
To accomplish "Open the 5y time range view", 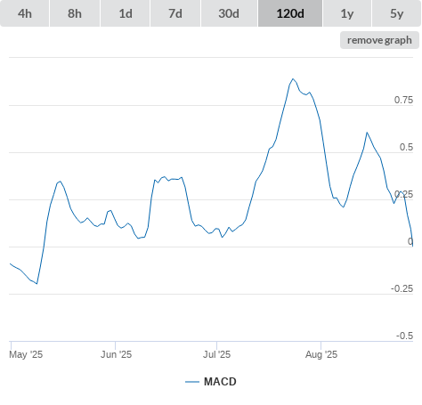I will [397, 13].
